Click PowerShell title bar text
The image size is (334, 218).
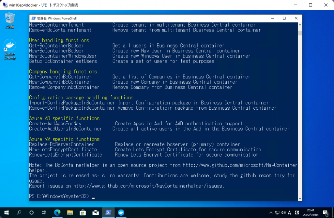(57, 18)
